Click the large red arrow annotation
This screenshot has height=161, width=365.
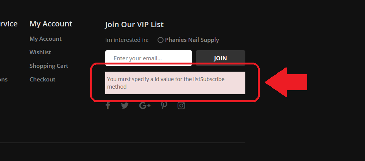click(286, 82)
